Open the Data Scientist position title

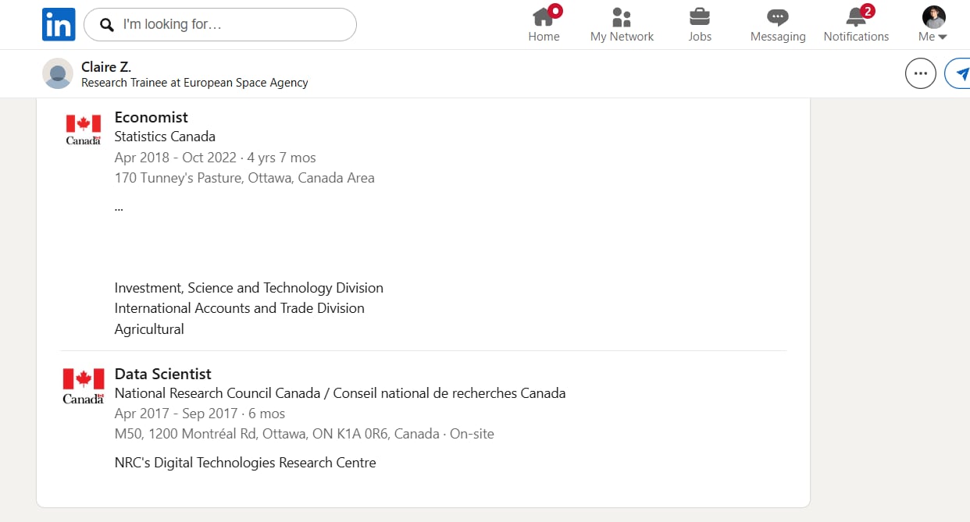pyautogui.click(x=163, y=374)
